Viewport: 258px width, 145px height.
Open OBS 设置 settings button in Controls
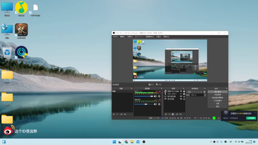pyautogui.click(x=217, y=103)
